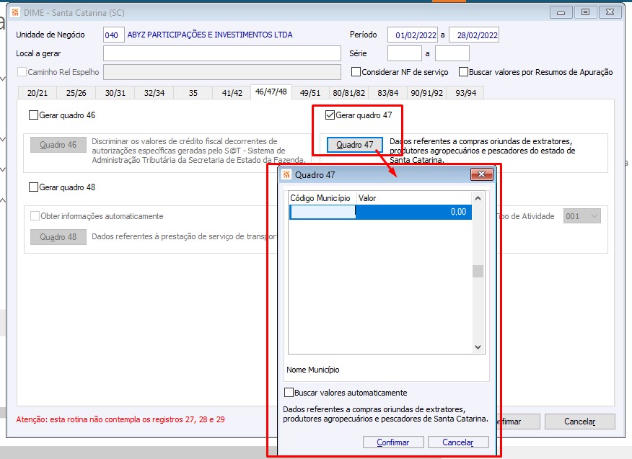This screenshot has height=459, width=632.
Task: Click the Caminho Rel Espelho path field
Action: point(222,72)
